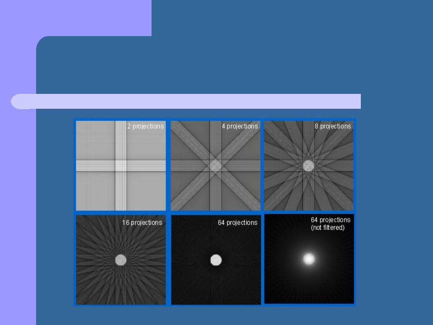The width and height of the screenshot is (433, 325).
Task: Select the 8 projections reconstruction image
Action: coord(309,166)
